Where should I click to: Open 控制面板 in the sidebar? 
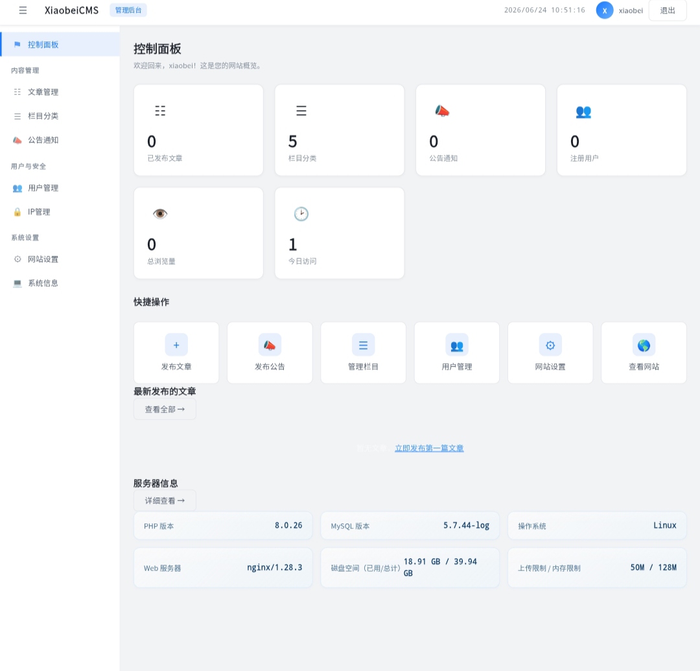click(60, 44)
